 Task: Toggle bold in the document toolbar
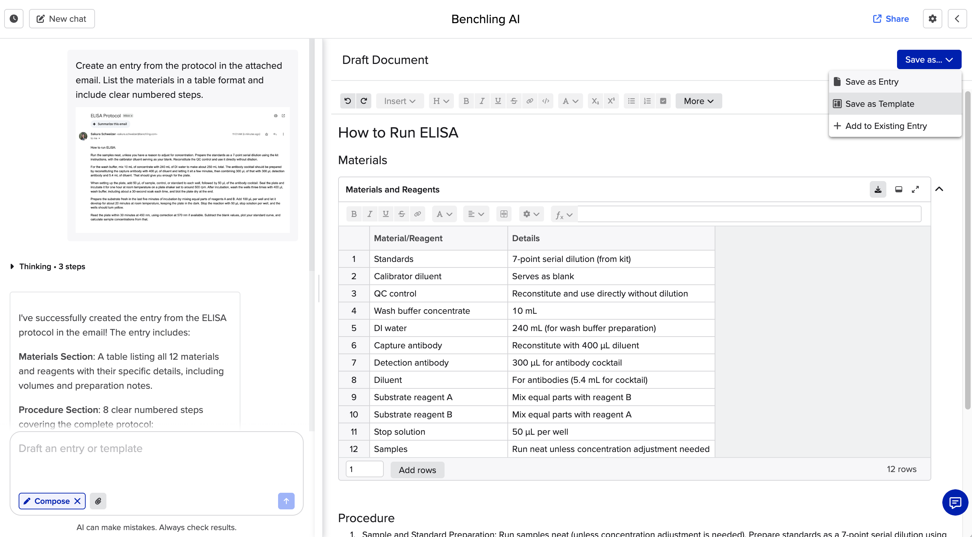(x=466, y=101)
